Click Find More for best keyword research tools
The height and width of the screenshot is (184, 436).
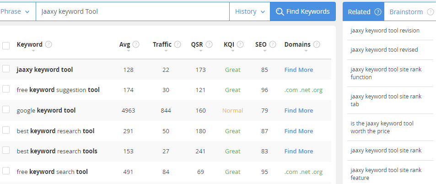click(299, 151)
